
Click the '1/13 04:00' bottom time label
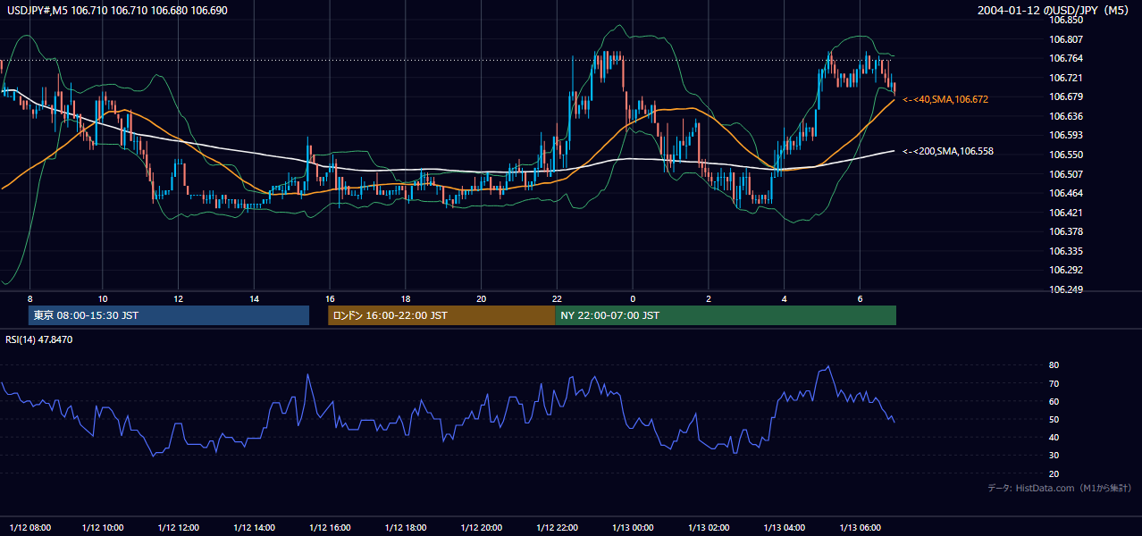785,527
